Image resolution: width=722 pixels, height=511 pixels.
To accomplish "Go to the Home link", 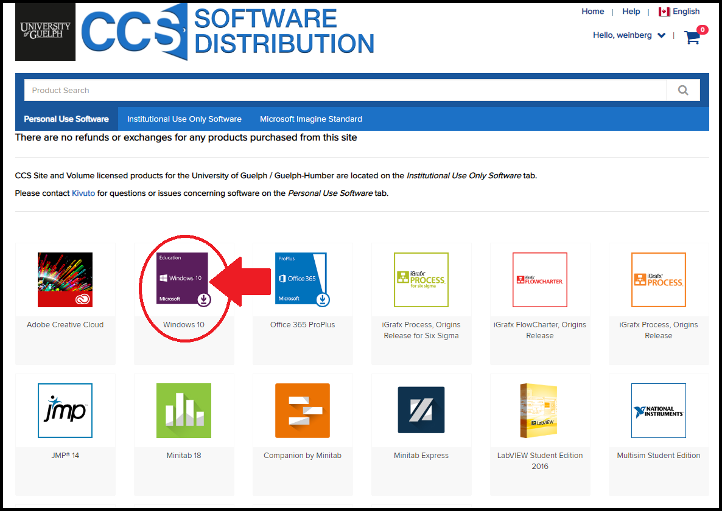I will (x=592, y=12).
